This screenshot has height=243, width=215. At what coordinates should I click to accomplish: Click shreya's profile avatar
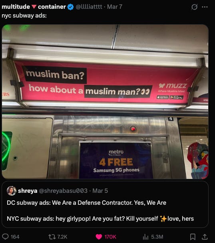click(x=12, y=191)
